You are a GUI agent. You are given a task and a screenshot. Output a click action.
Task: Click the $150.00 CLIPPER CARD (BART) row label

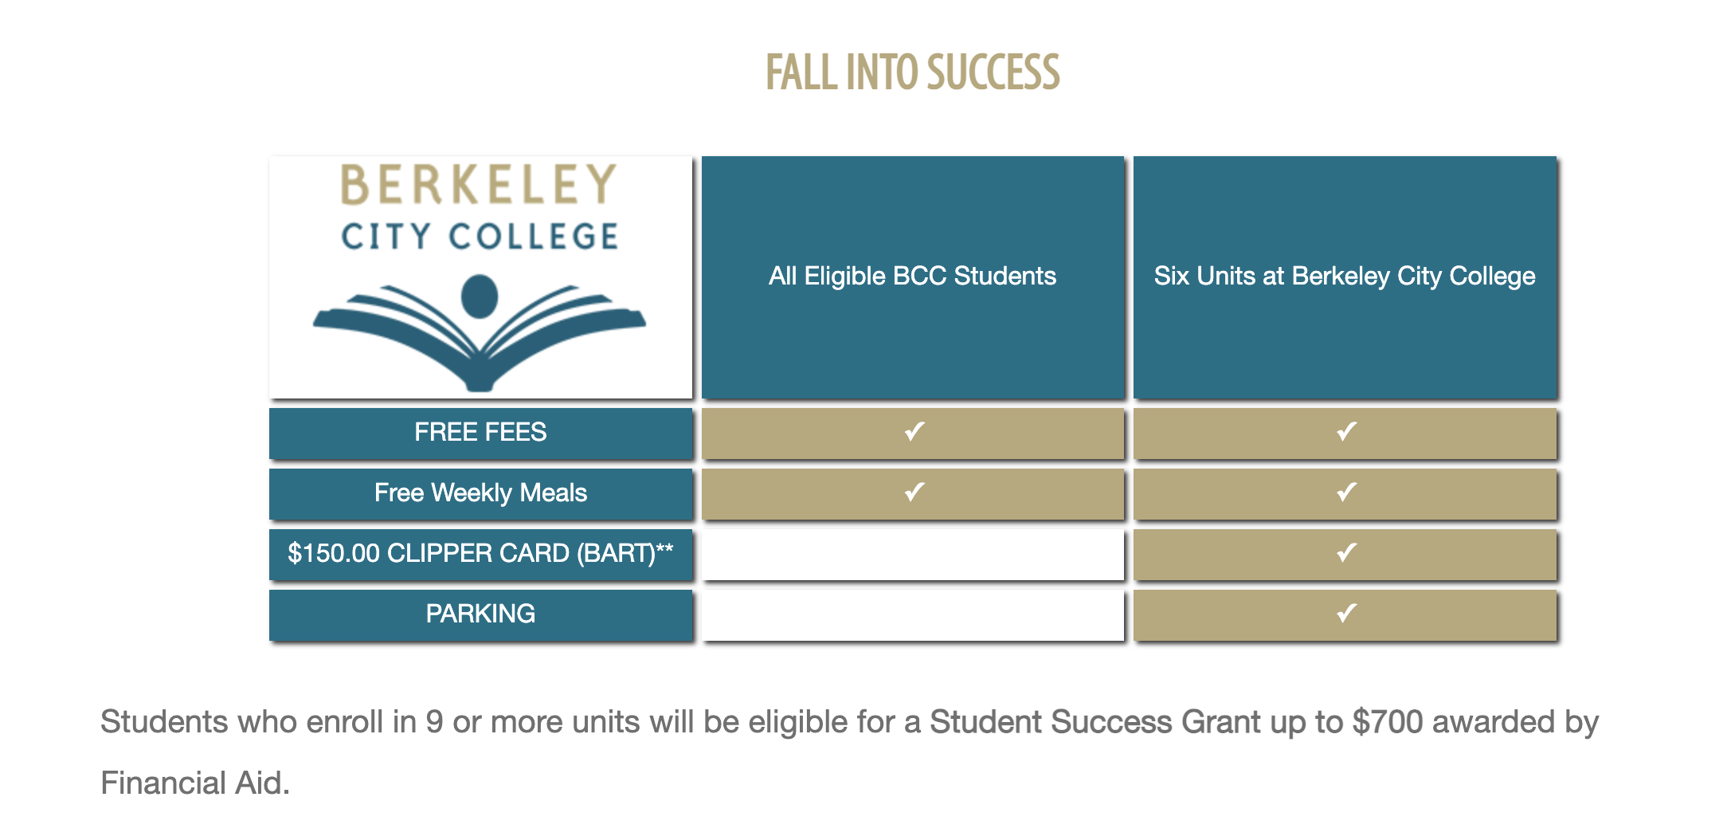coord(480,554)
